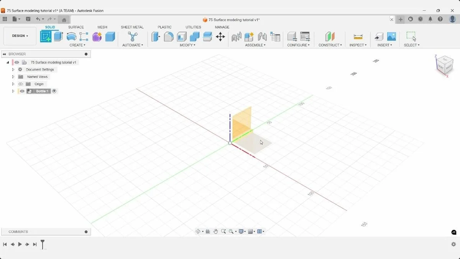The width and height of the screenshot is (460, 259).
Task: Open the user profile avatar
Action: coord(452,19)
